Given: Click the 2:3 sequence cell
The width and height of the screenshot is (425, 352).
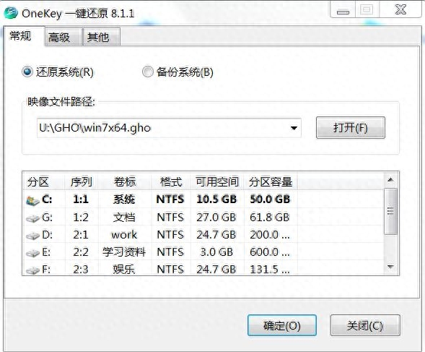Looking at the screenshot, I should (81, 270).
